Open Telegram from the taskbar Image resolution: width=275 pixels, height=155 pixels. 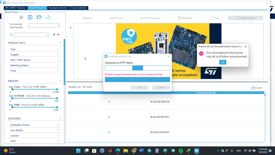coord(149,151)
